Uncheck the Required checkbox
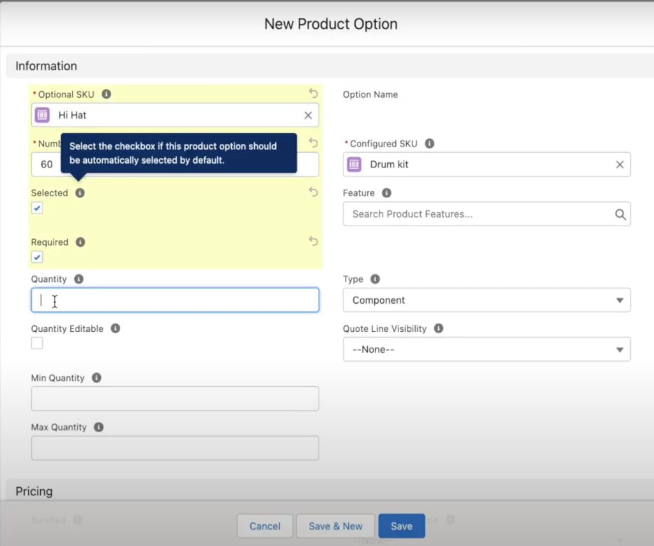This screenshot has width=654, height=546. [38, 257]
